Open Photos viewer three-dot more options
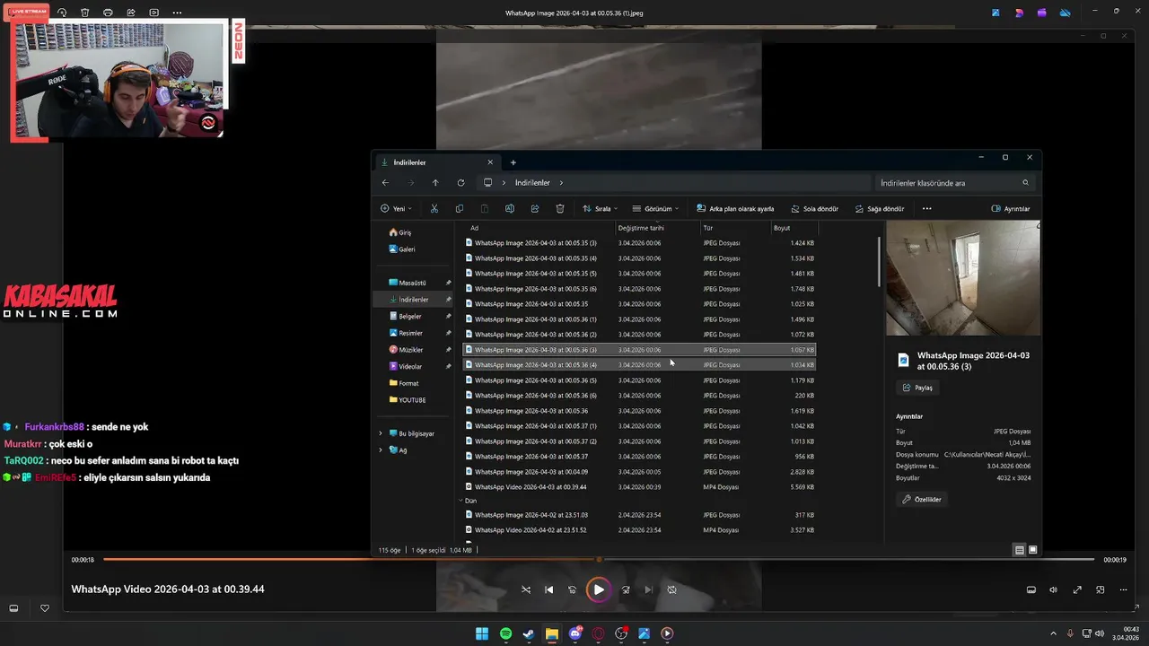 tap(177, 13)
